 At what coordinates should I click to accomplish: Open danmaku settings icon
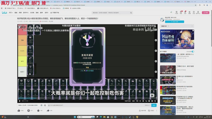tap(45, 105)
